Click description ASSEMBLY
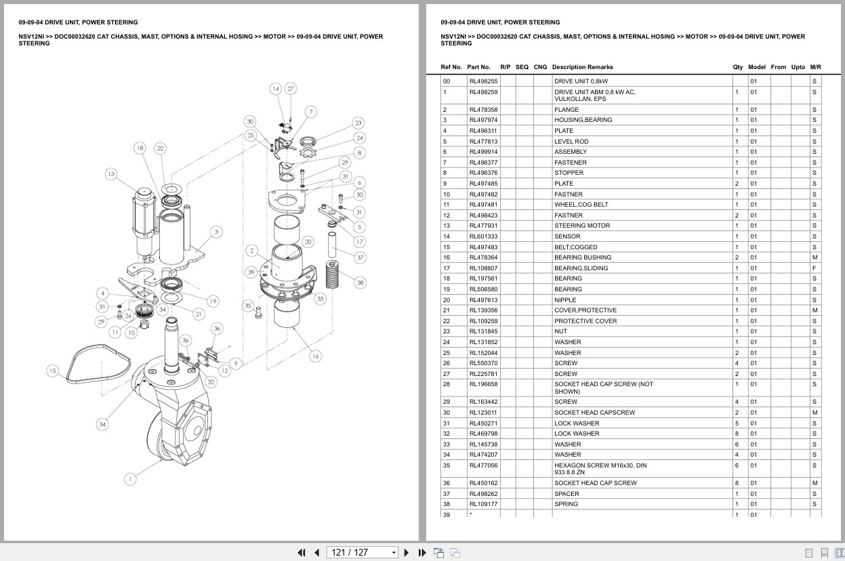Image resolution: width=845 pixels, height=561 pixels. pos(571,152)
